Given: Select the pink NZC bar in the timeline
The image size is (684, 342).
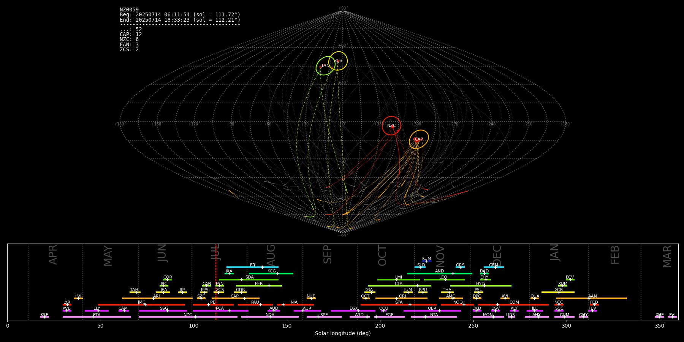Looking at the screenshot, I should (188, 317).
